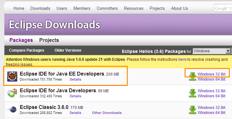
Task: Follow the 'here' link in the warning
Action: click(x=182, y=59)
